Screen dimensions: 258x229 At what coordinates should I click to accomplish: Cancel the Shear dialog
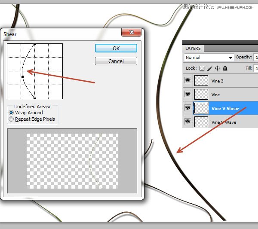coord(116,61)
